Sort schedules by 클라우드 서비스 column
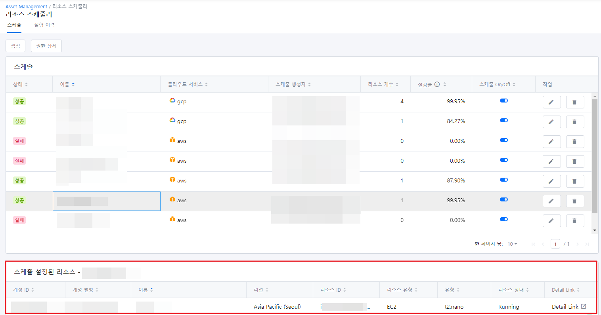The height and width of the screenshot is (315, 601). pyautogui.click(x=188, y=84)
